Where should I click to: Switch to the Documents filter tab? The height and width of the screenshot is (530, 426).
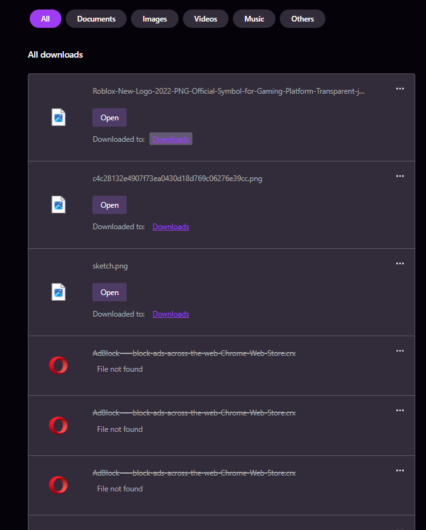(96, 19)
